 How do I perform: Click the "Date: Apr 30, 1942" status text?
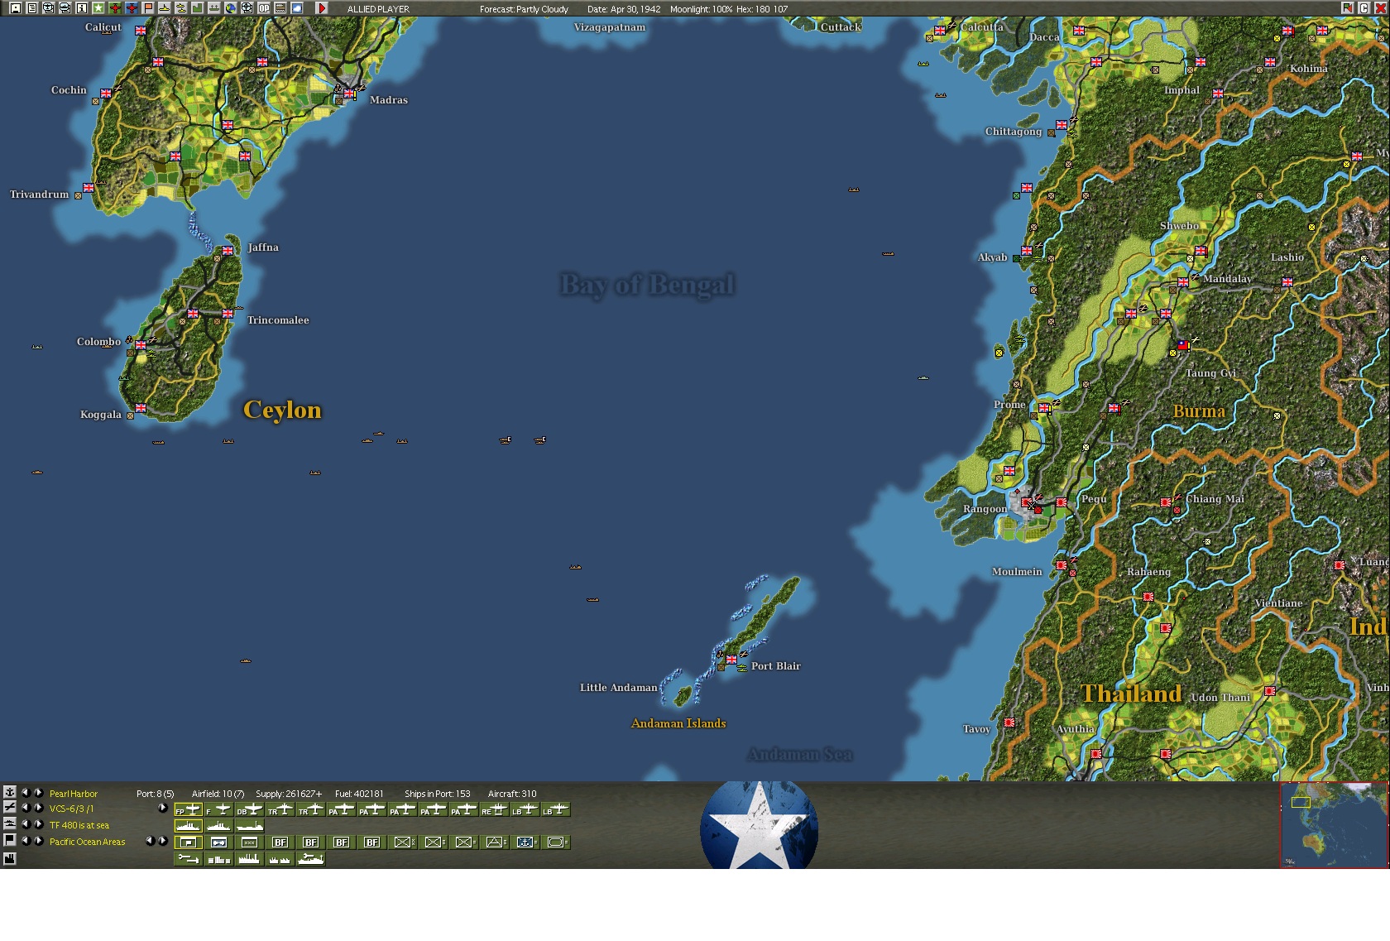pyautogui.click(x=624, y=9)
